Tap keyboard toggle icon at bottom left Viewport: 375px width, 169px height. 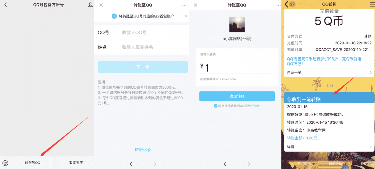click(5, 163)
